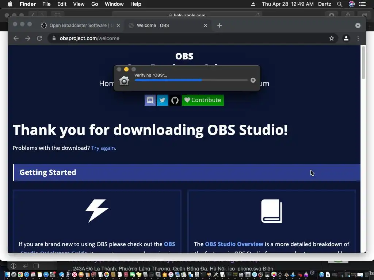View site info via lock icon
Screen dimensions: 374x280
(54, 38)
